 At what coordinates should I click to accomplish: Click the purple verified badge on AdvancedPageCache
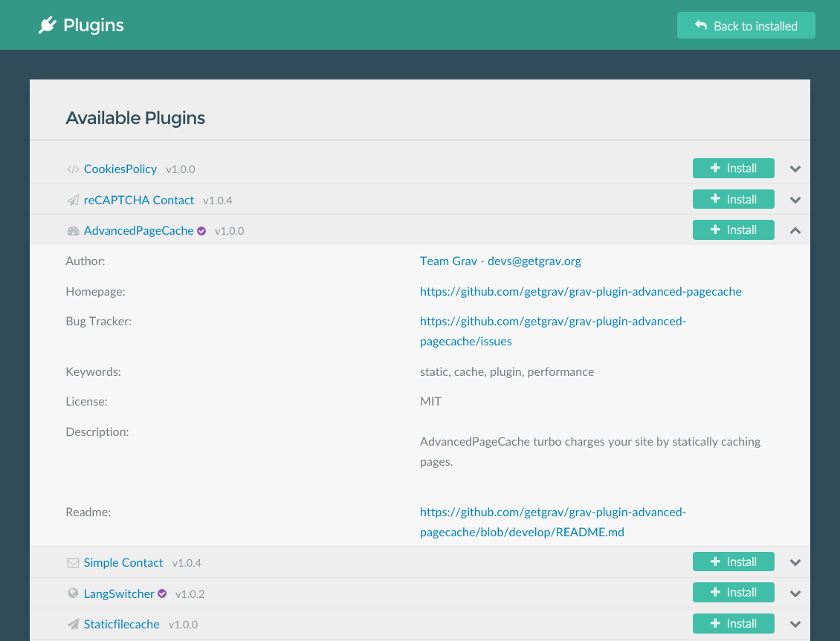click(201, 231)
